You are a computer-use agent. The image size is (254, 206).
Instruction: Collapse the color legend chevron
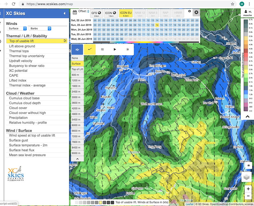pos(247,116)
